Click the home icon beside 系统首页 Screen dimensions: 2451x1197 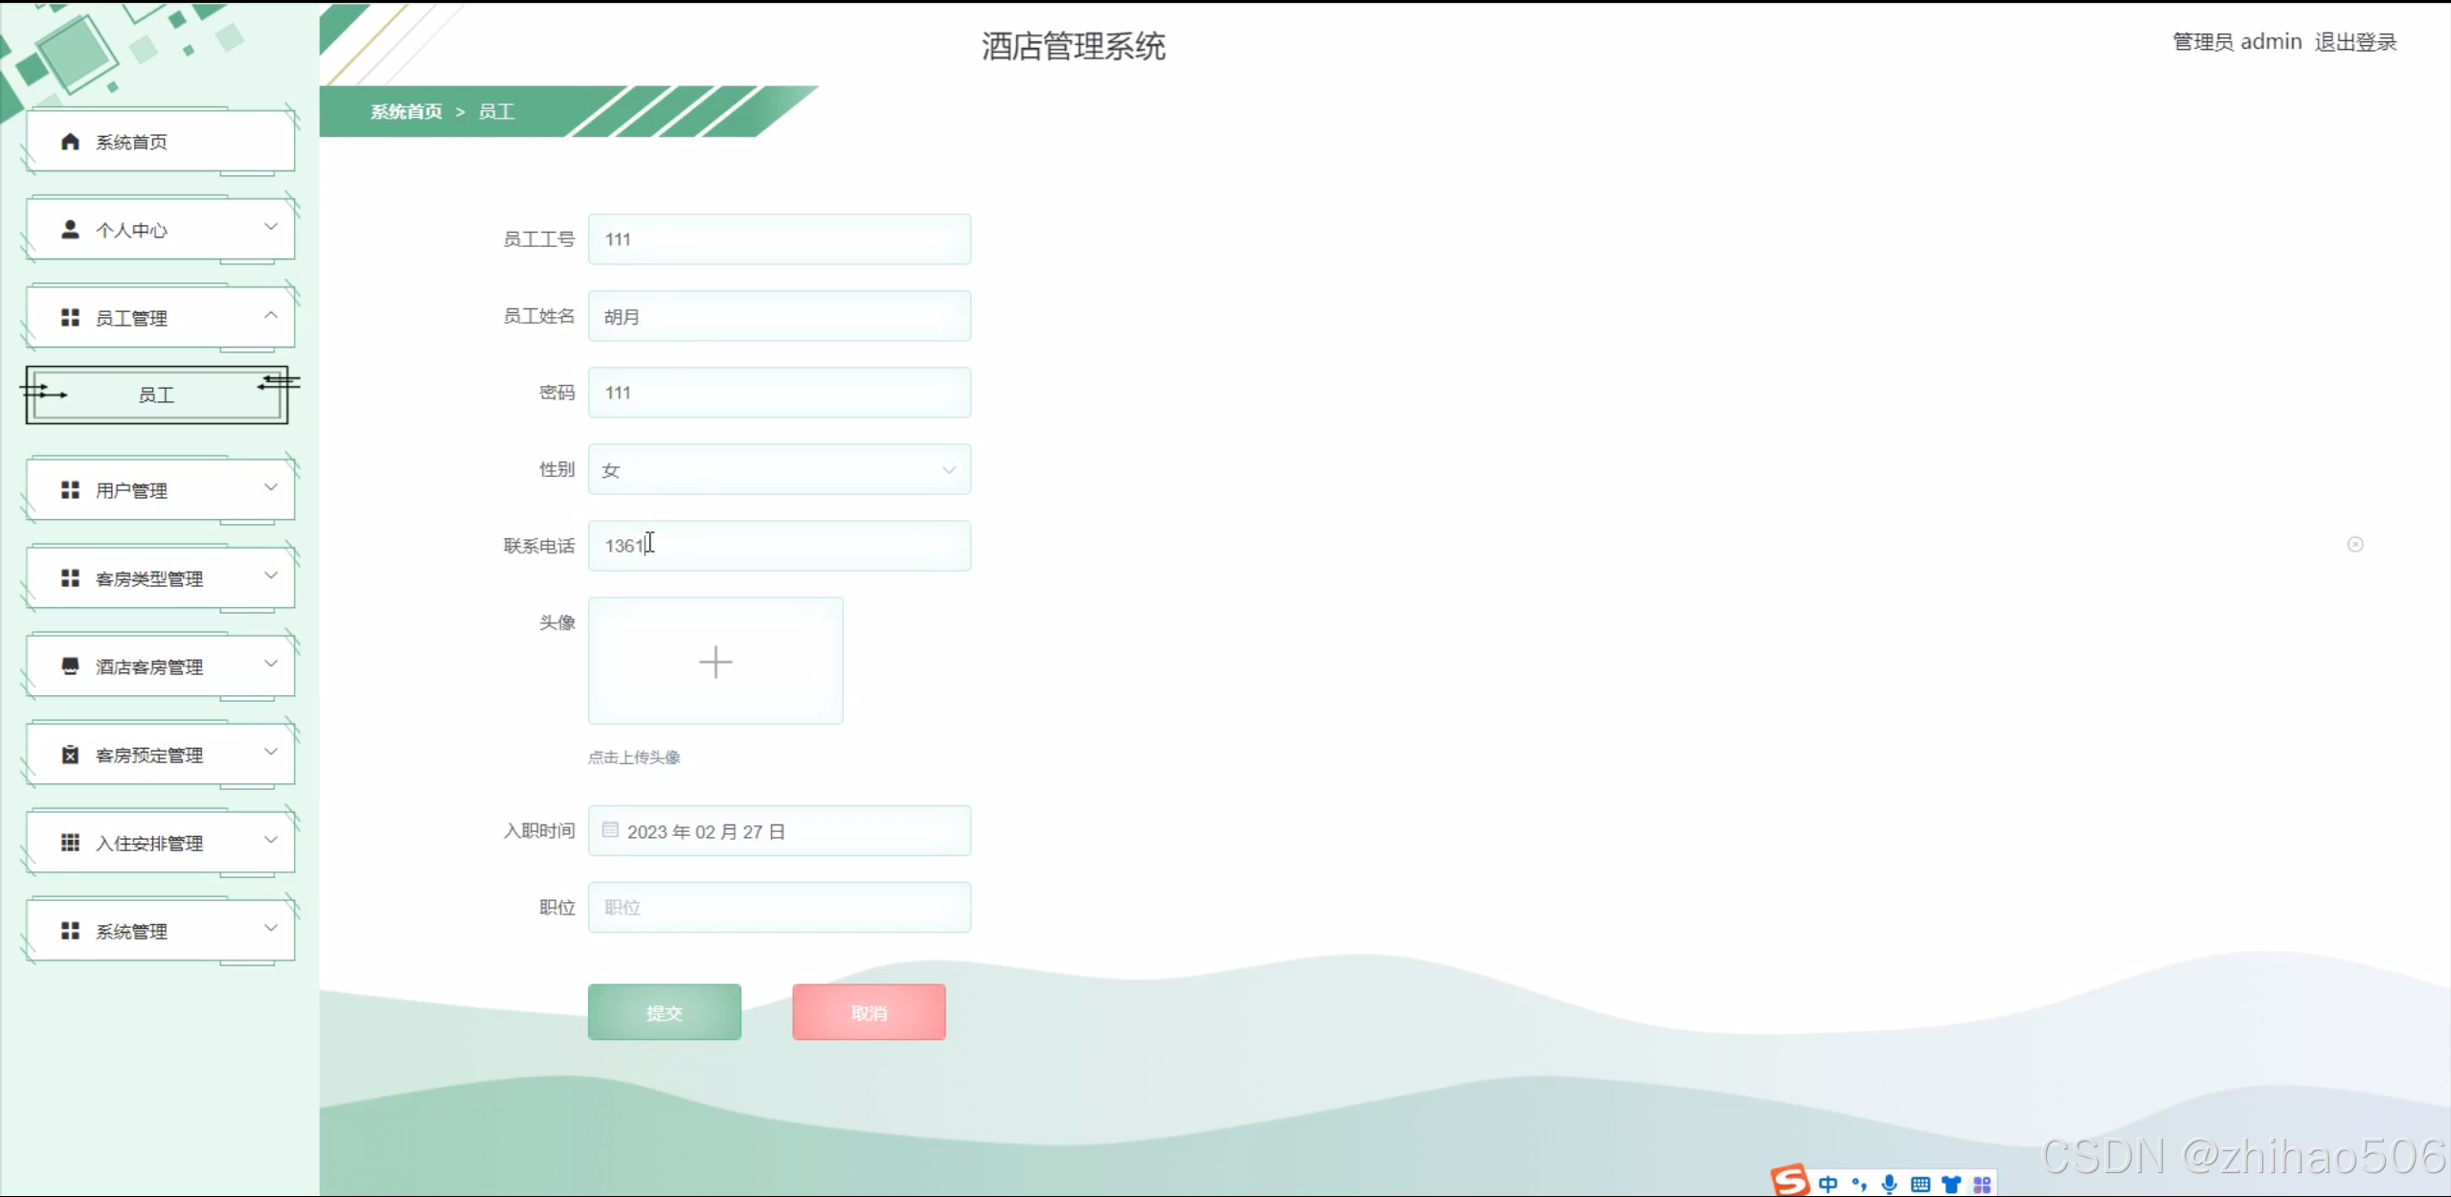tap(70, 142)
